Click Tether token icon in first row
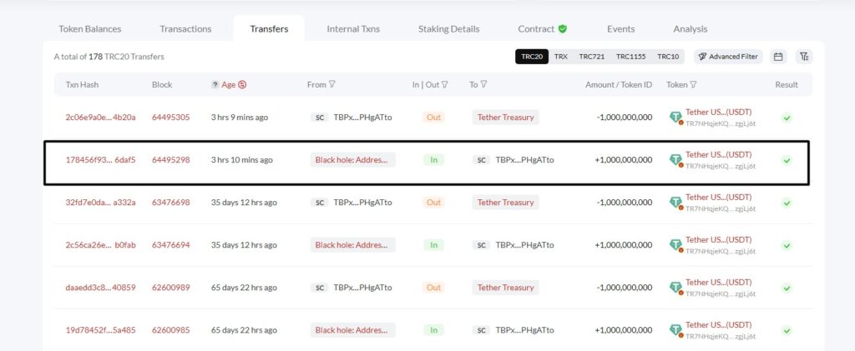 pos(675,118)
